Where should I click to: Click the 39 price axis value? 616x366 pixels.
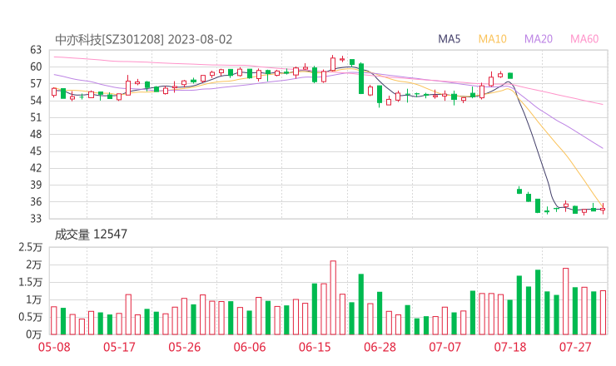point(36,185)
